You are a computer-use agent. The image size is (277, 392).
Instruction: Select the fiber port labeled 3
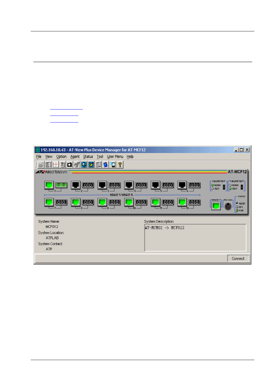pos(114,185)
